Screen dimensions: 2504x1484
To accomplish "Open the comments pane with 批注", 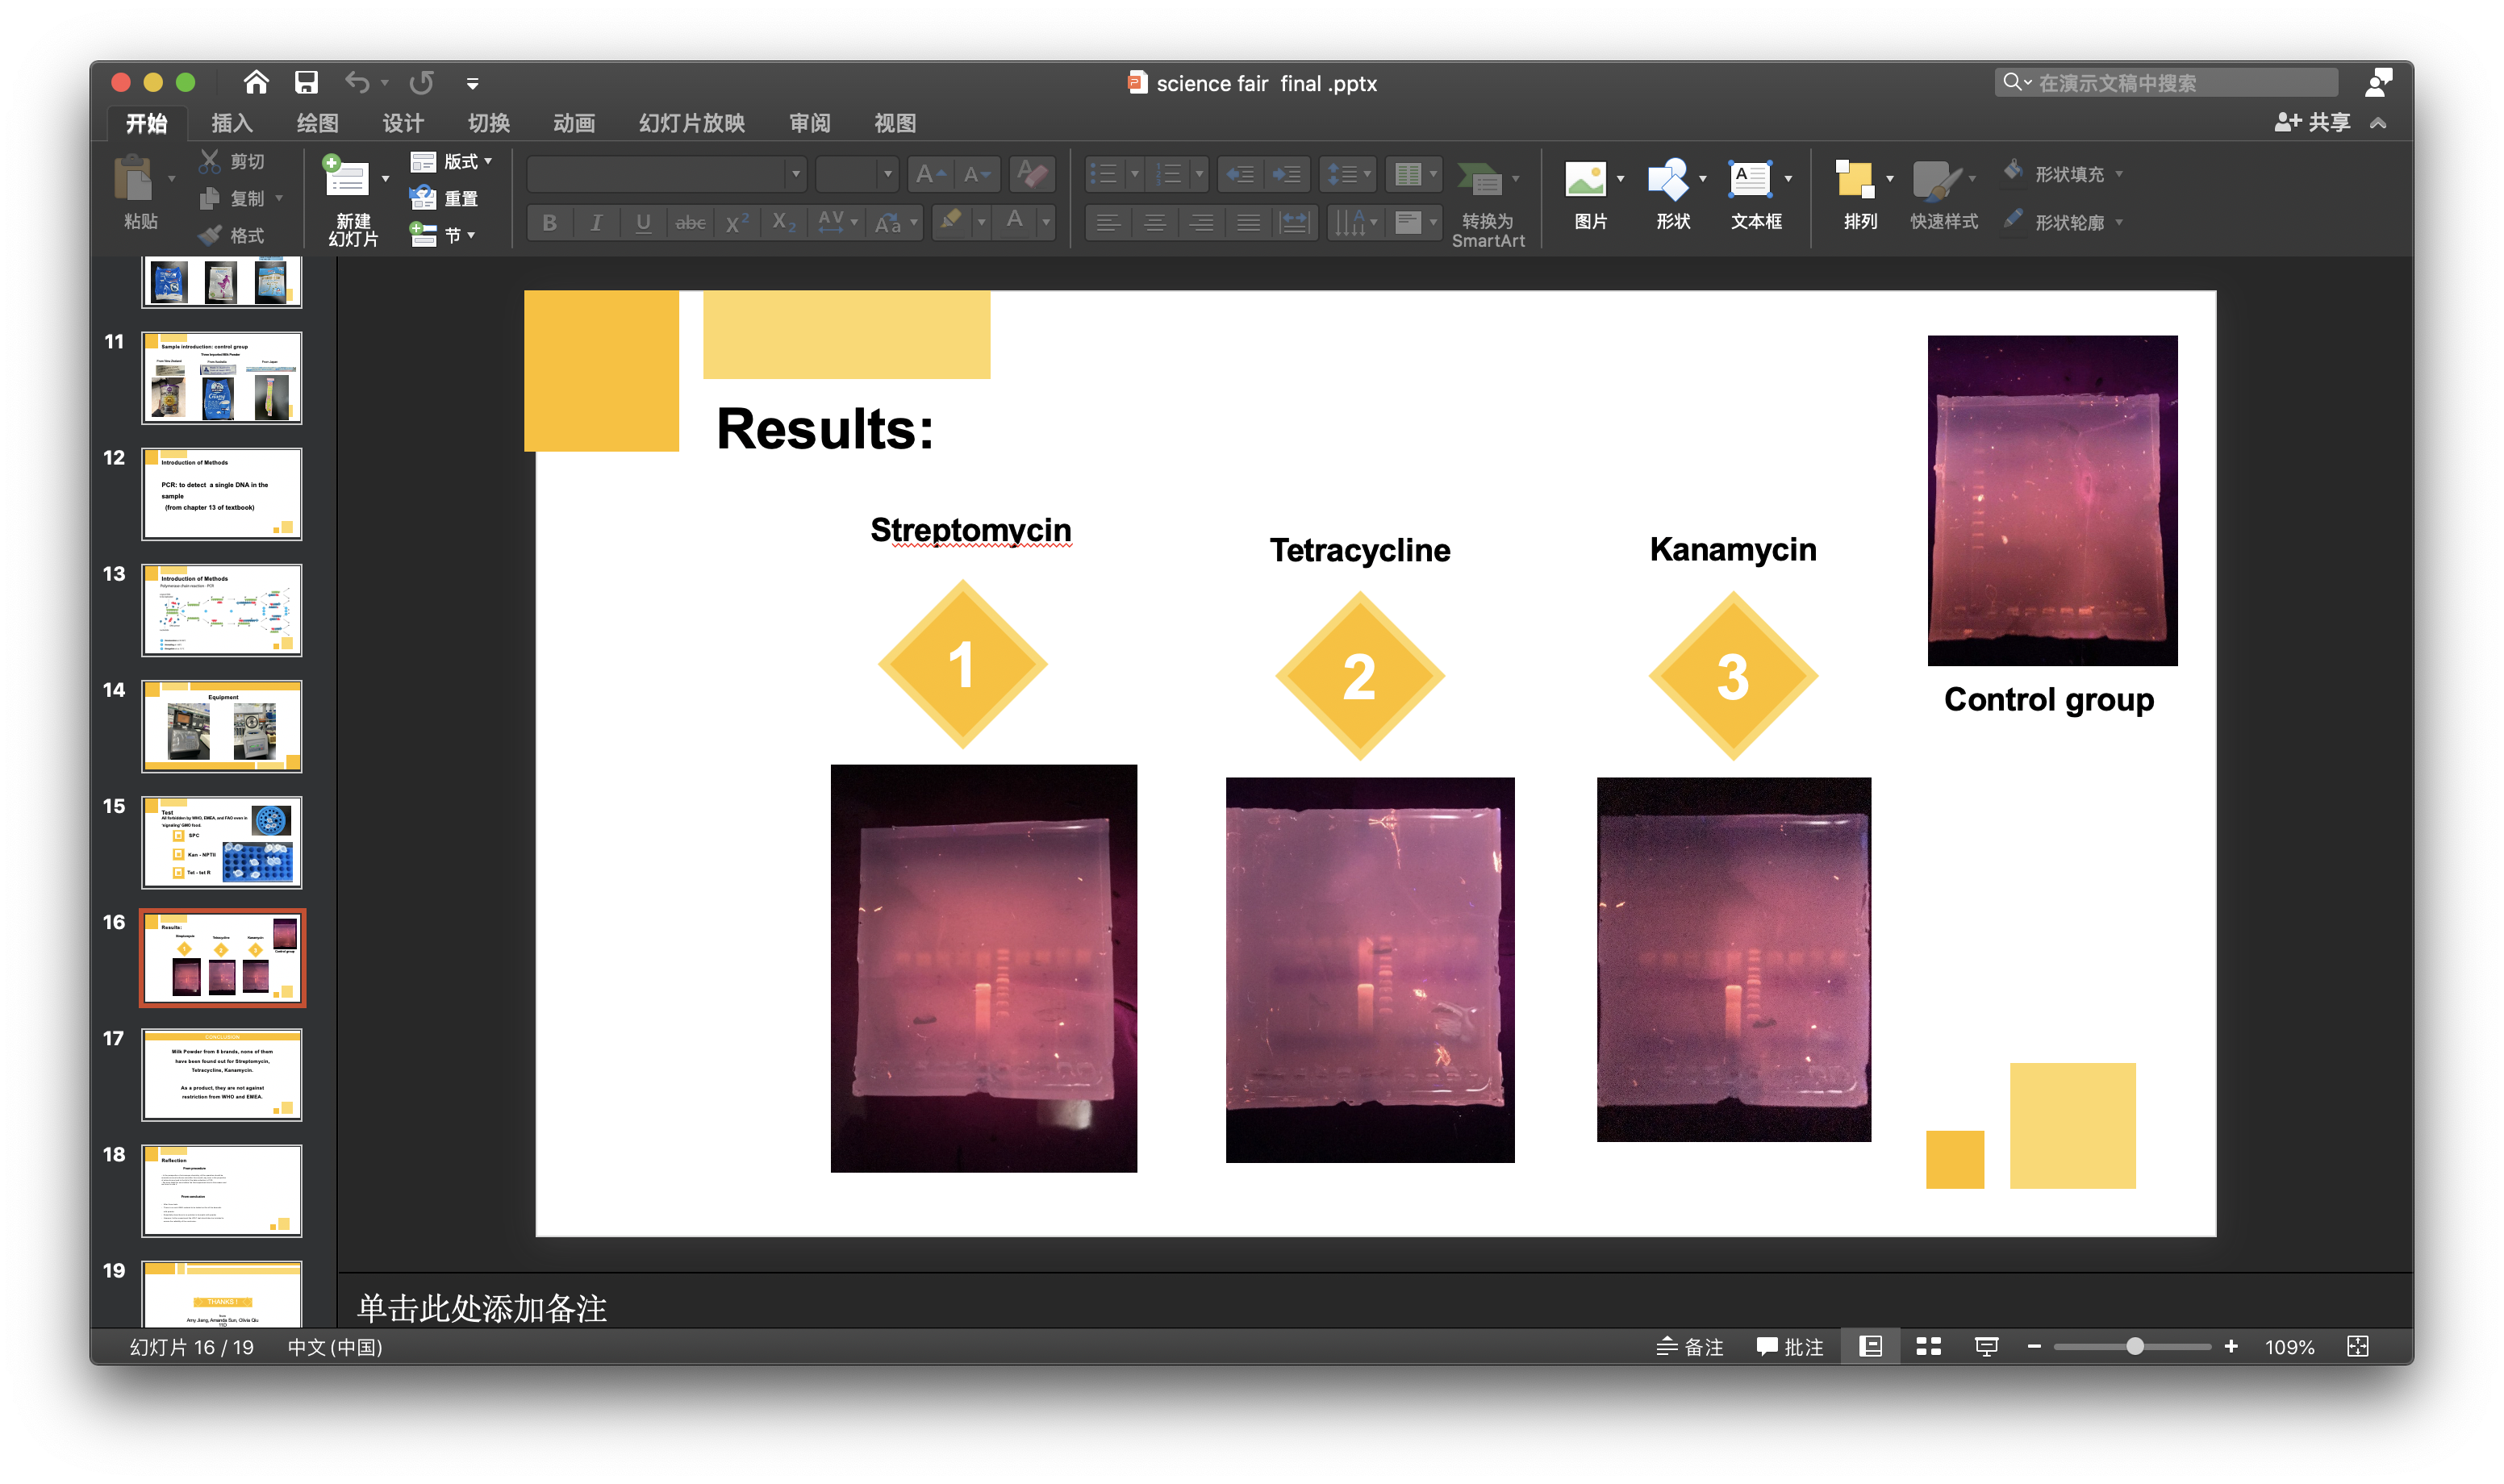I will click(1790, 1347).
